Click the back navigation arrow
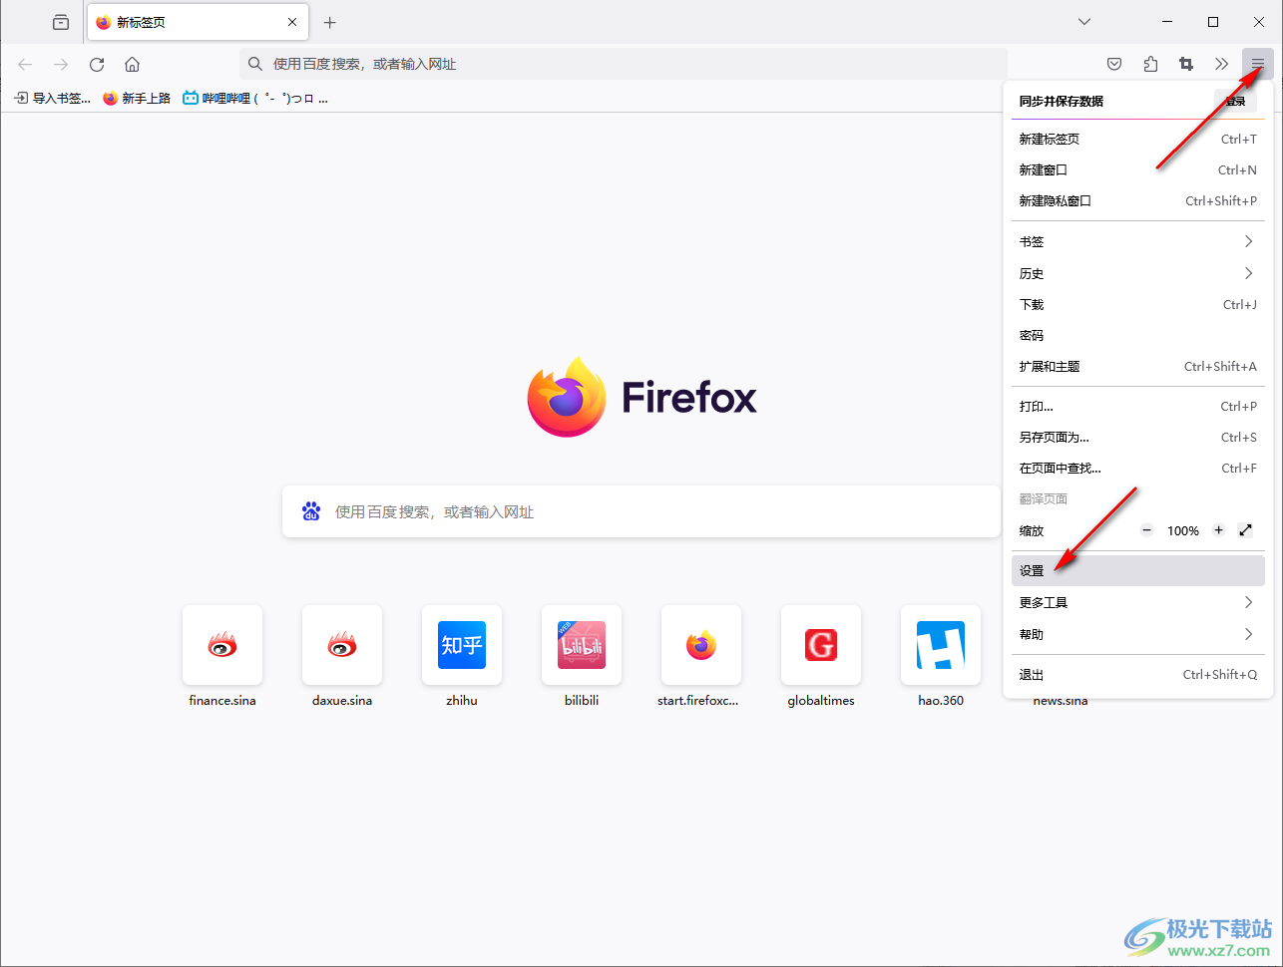Viewport: 1283px width, 967px height. pos(25,64)
